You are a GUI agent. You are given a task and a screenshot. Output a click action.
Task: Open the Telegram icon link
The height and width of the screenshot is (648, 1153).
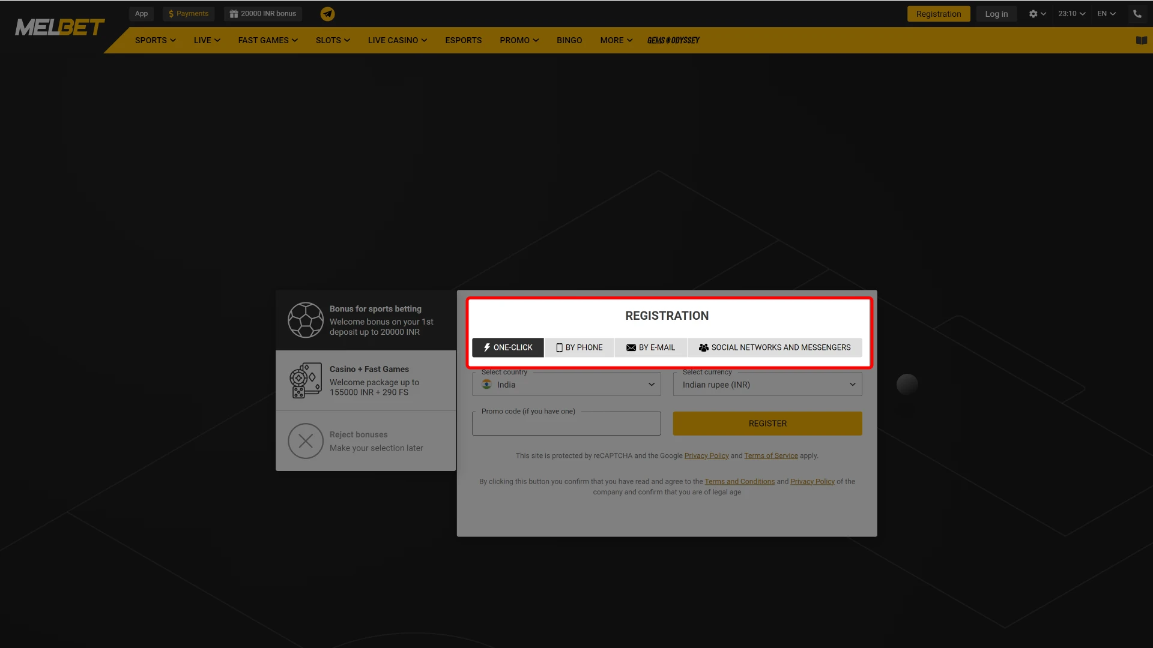327,13
